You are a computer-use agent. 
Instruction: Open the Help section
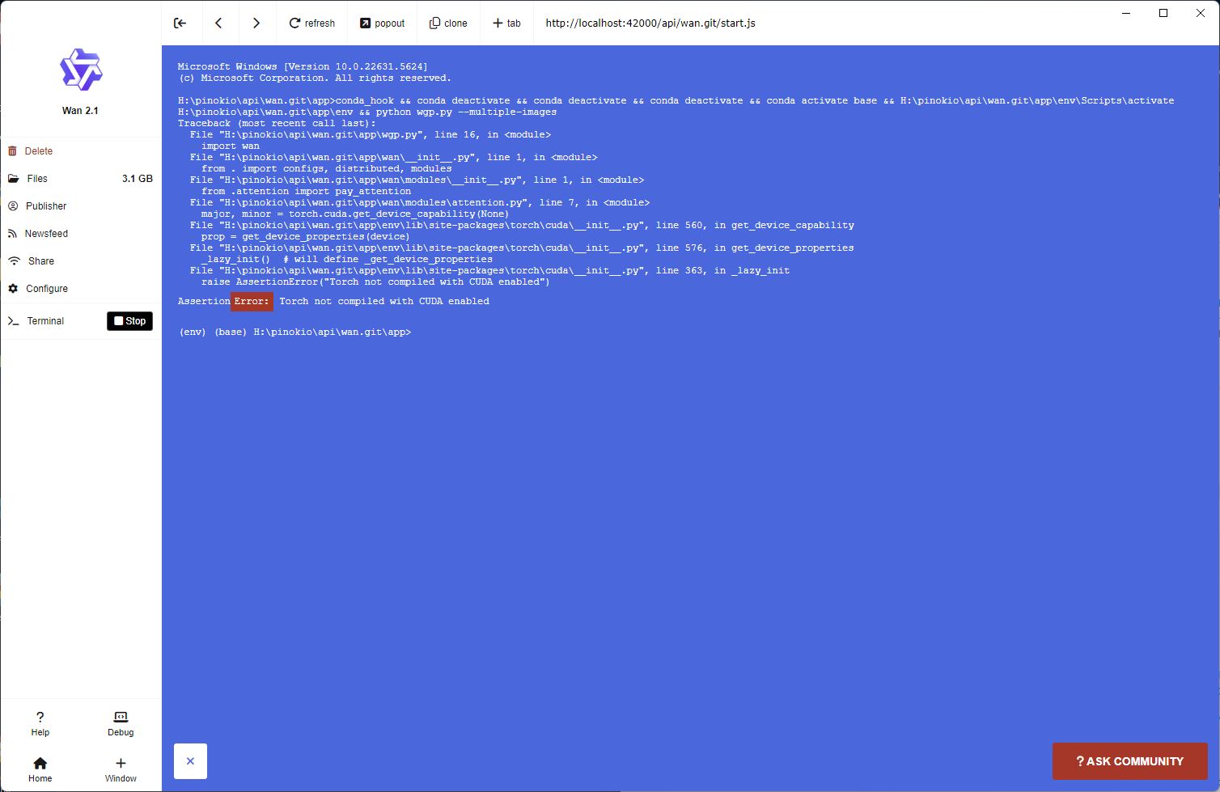point(40,723)
